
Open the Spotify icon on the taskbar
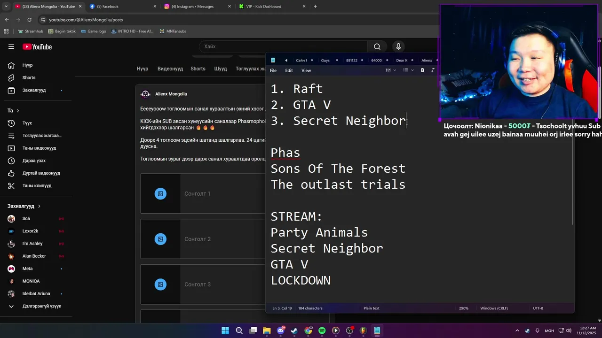[x=322, y=330]
